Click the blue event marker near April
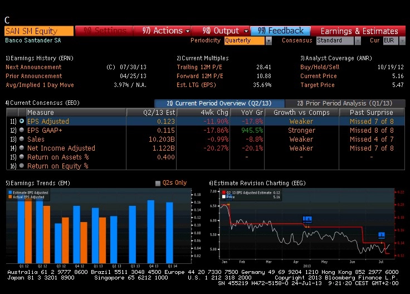 pos(307,219)
